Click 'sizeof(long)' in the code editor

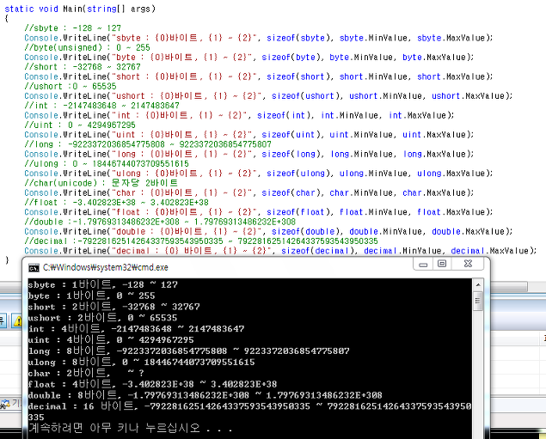291,154
